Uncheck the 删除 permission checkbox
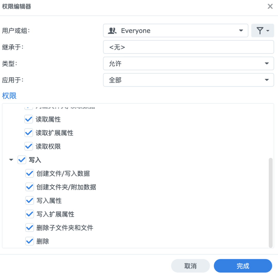This screenshot has width=278, height=275. coord(30,241)
